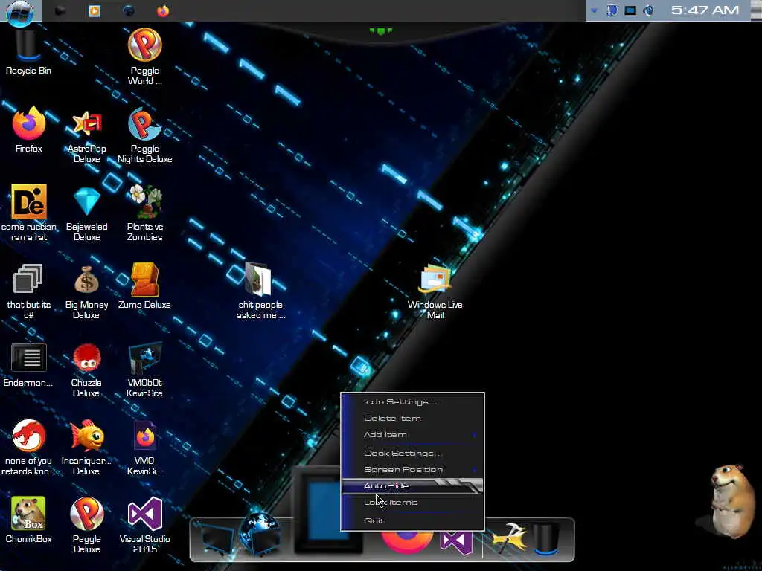Click the globe network icon in dock
The width and height of the screenshot is (762, 571).
tap(260, 534)
